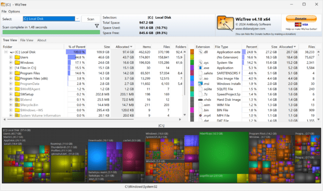Screen dimensions: 323x191
Task: Expand the ProgramData folder node
Action: [x=11, y=84]
